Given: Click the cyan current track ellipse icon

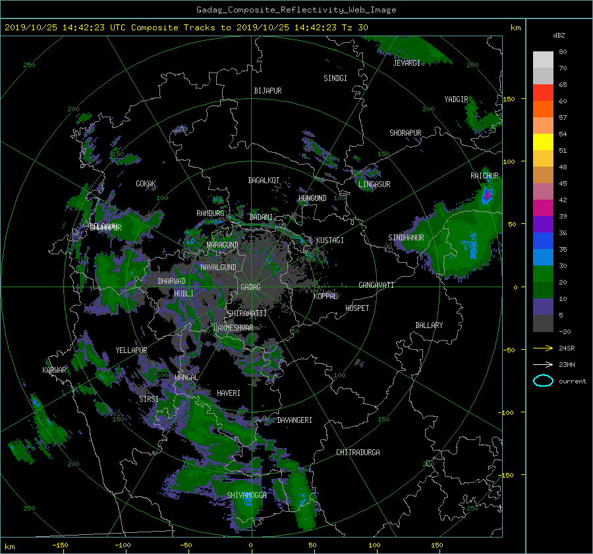Looking at the screenshot, I should tap(543, 381).
